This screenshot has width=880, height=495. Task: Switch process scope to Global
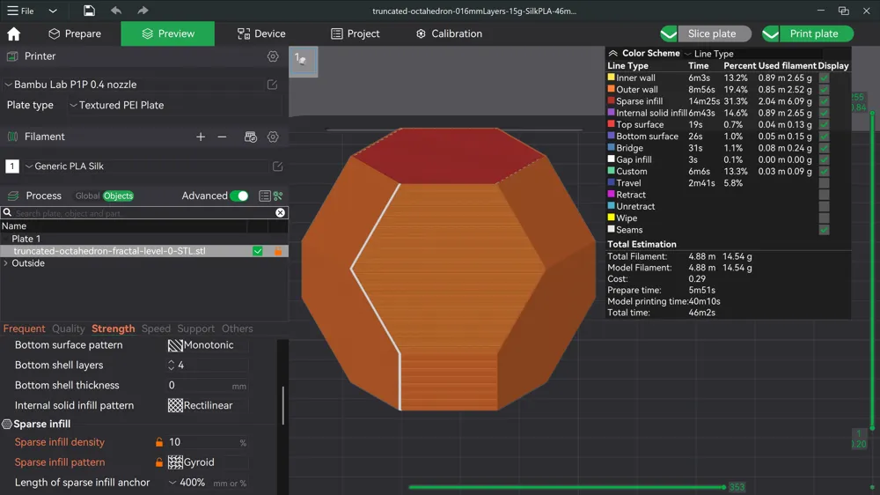point(87,196)
